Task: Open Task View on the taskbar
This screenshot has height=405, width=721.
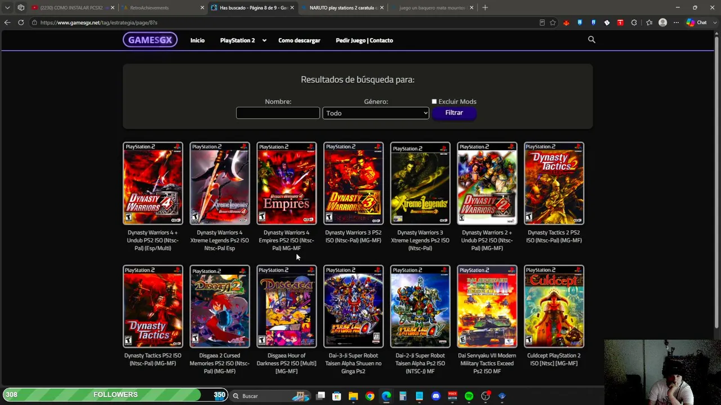Action: [321, 396]
